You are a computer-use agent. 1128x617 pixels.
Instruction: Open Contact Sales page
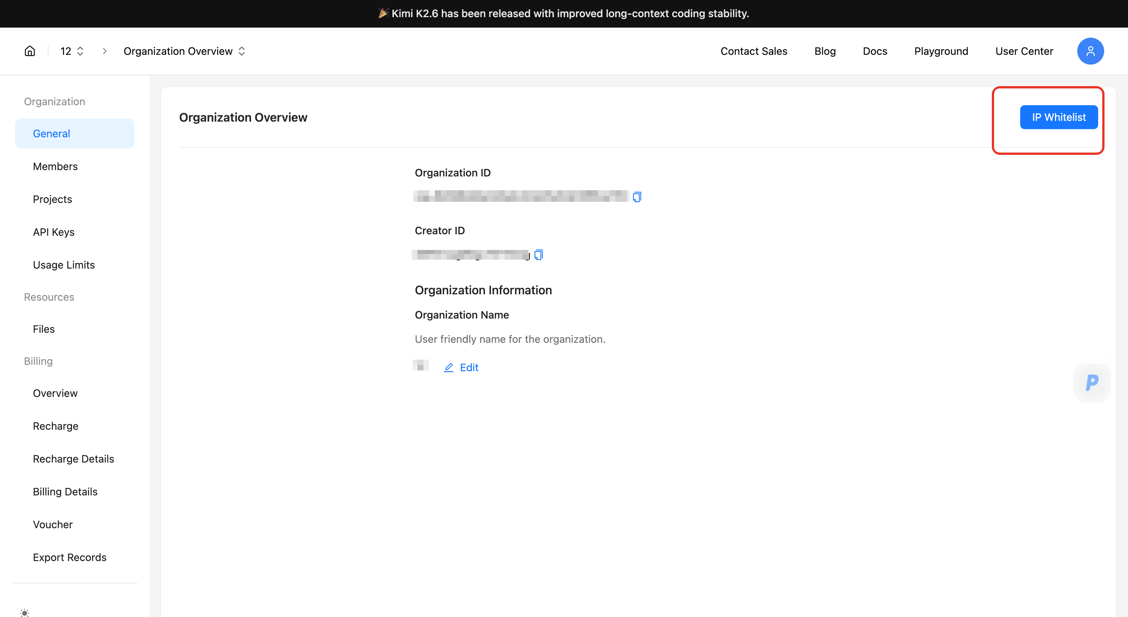[x=753, y=51]
